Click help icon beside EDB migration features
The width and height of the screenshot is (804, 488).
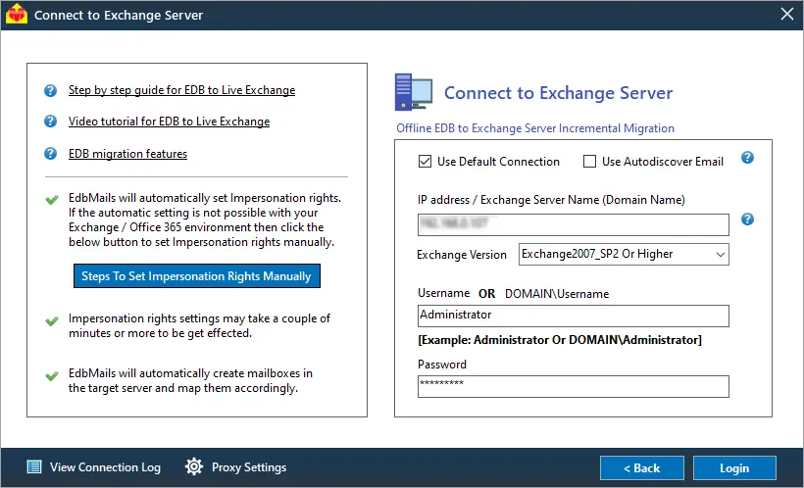(50, 153)
